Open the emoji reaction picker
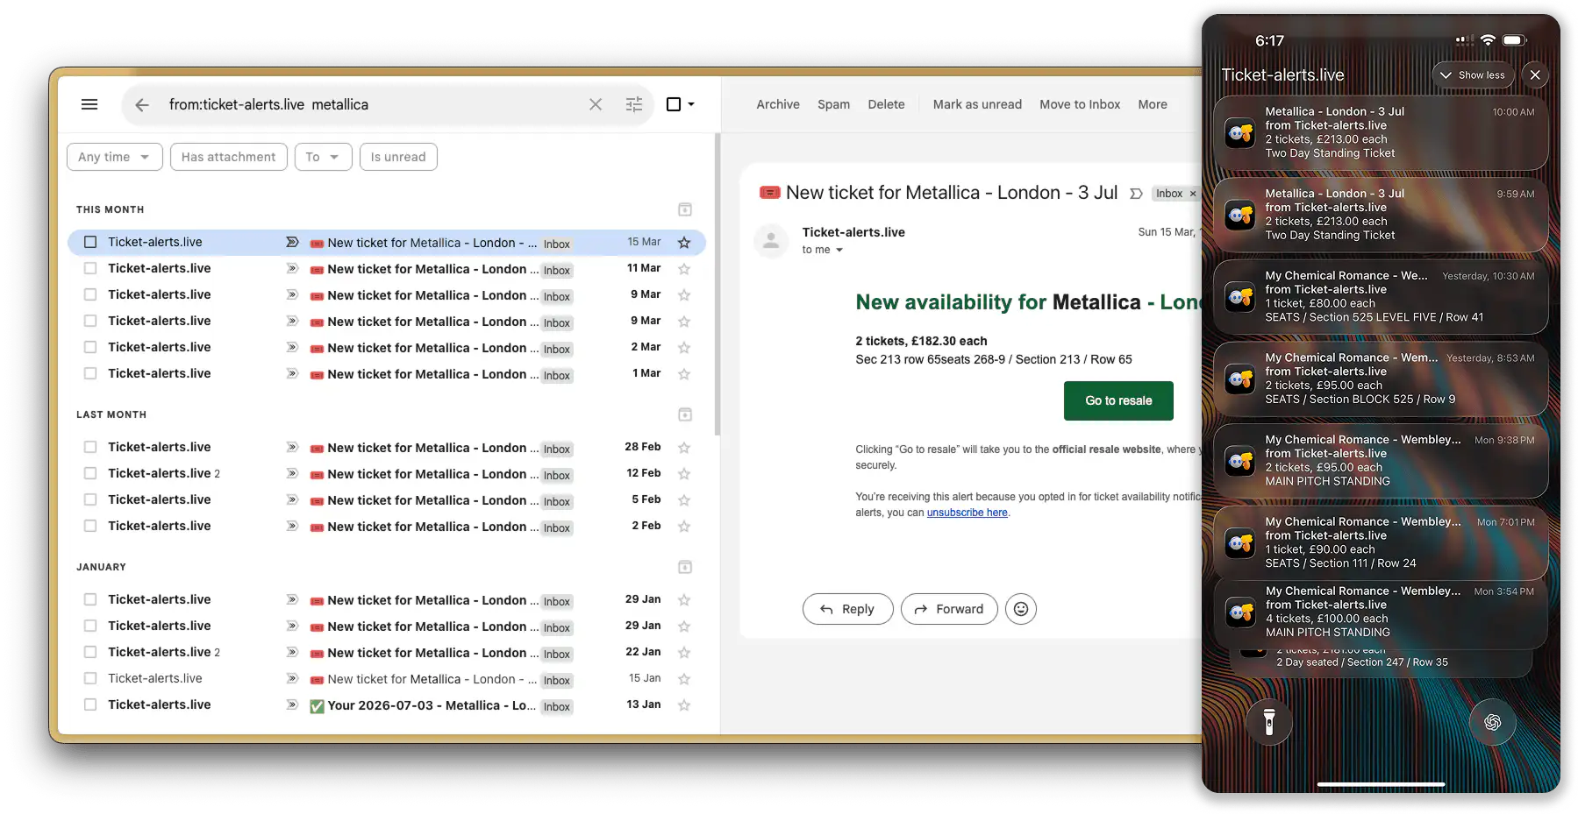The height and width of the screenshot is (814, 1578). (1020, 609)
